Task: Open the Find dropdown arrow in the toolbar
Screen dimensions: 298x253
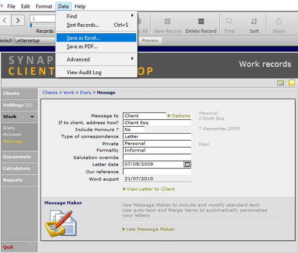Action: (x=240, y=23)
